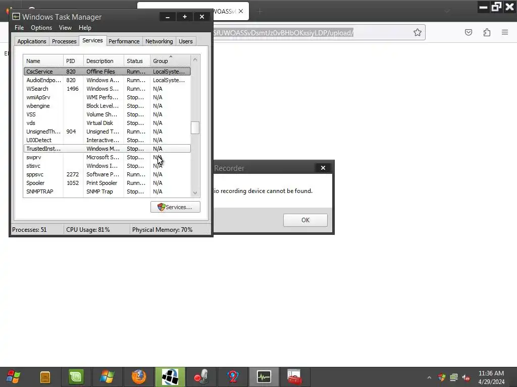Image resolution: width=517 pixels, height=387 pixels.
Task: Select the wbengine service row
Action: [107, 106]
